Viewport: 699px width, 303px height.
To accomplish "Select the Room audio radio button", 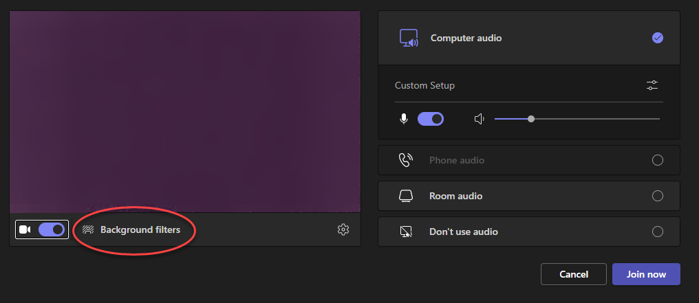I will [657, 196].
